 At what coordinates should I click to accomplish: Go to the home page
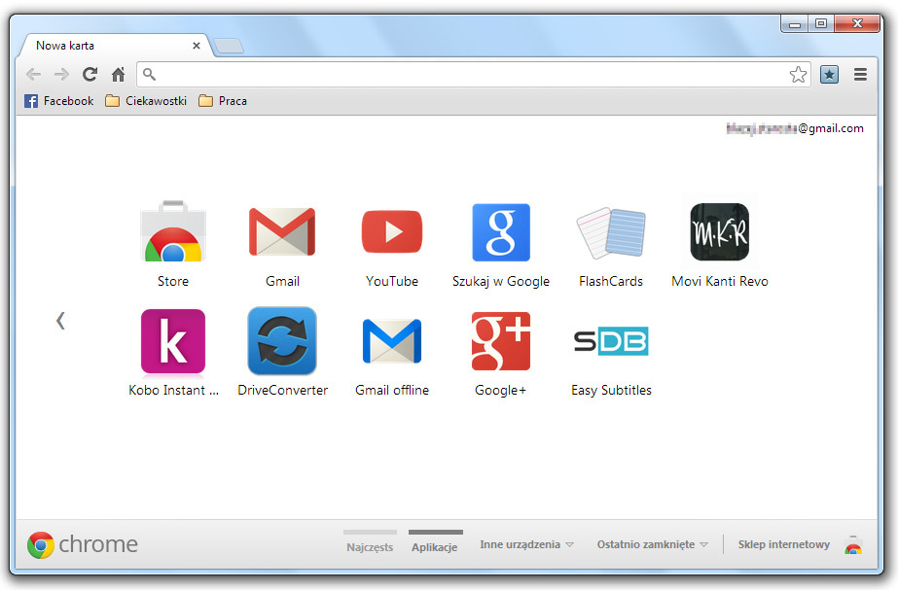pyautogui.click(x=118, y=75)
